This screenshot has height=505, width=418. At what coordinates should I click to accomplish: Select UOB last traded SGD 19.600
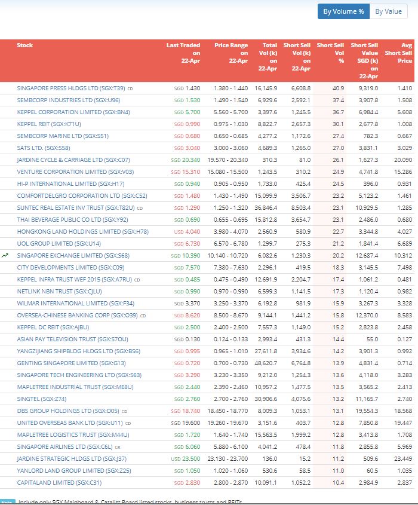click(185, 423)
